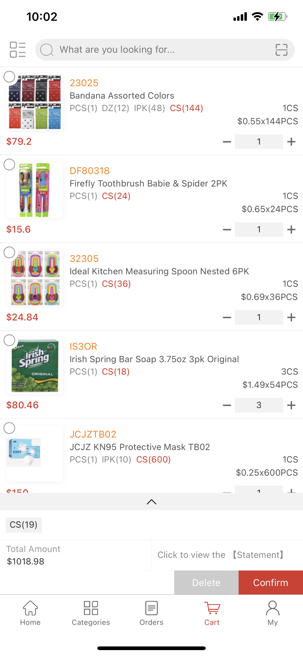Decrease Firefly Toothbrush quantity
The width and height of the screenshot is (303, 656).
[x=227, y=230]
